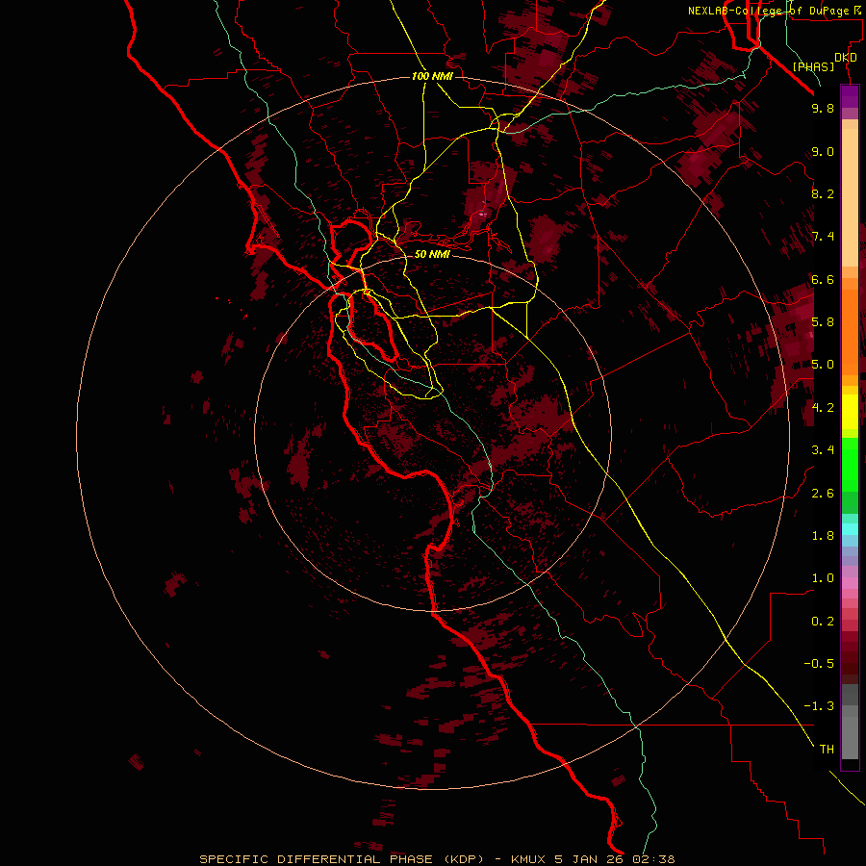This screenshot has height=866, width=866.
Task: Click the 1.8 legend value
Action: (x=823, y=536)
